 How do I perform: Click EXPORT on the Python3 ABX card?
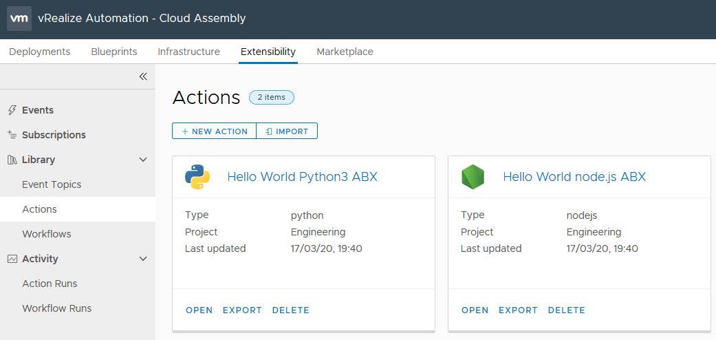(243, 310)
